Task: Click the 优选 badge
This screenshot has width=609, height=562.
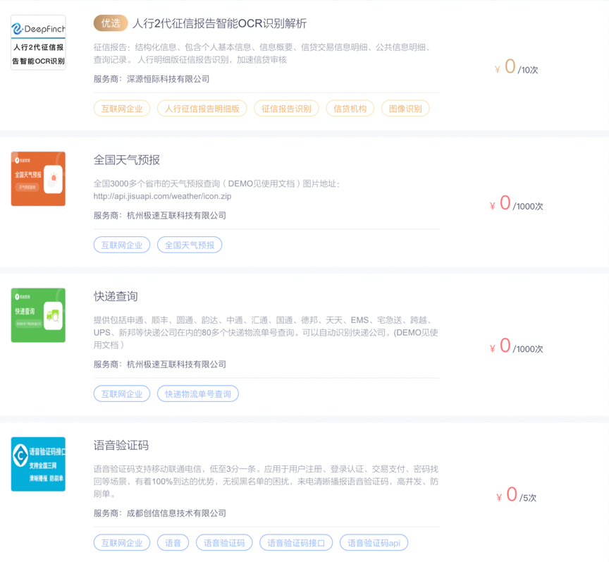Action: (111, 23)
